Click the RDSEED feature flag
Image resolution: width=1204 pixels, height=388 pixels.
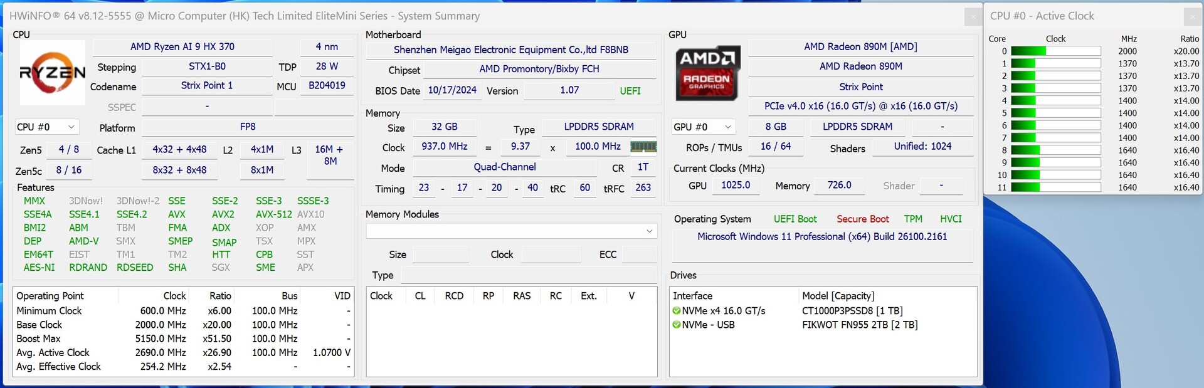point(135,268)
